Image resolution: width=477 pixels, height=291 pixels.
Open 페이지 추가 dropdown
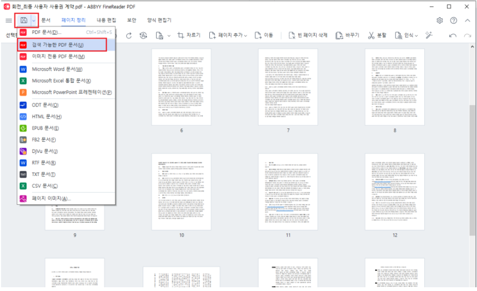228,35
